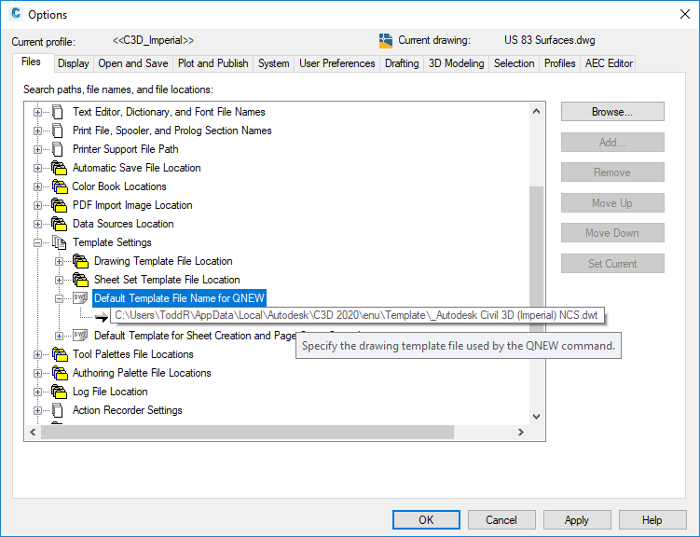The width and height of the screenshot is (700, 537).
Task: Open the Profiles tab
Action: 560,63
